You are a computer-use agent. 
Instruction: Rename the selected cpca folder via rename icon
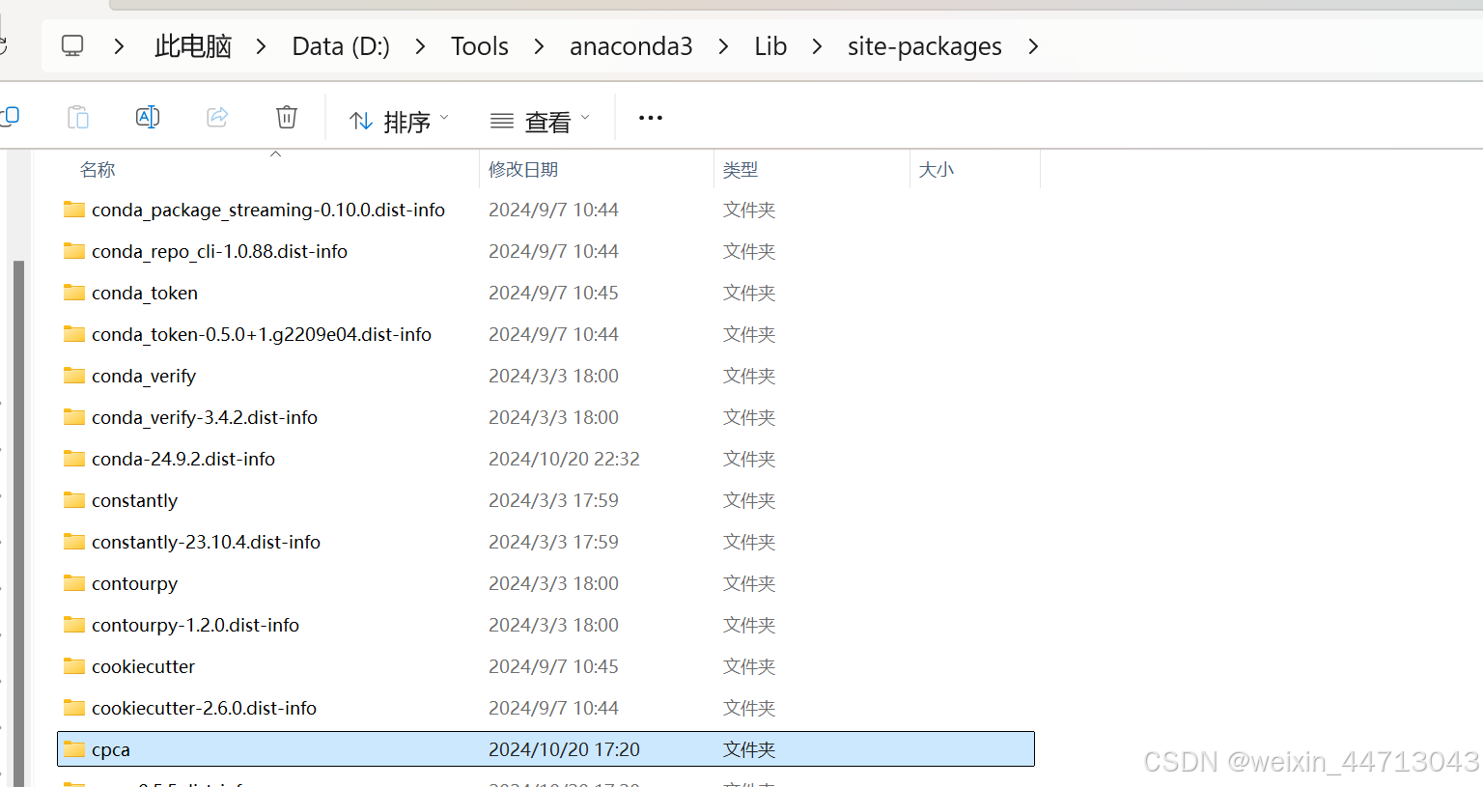tap(148, 117)
